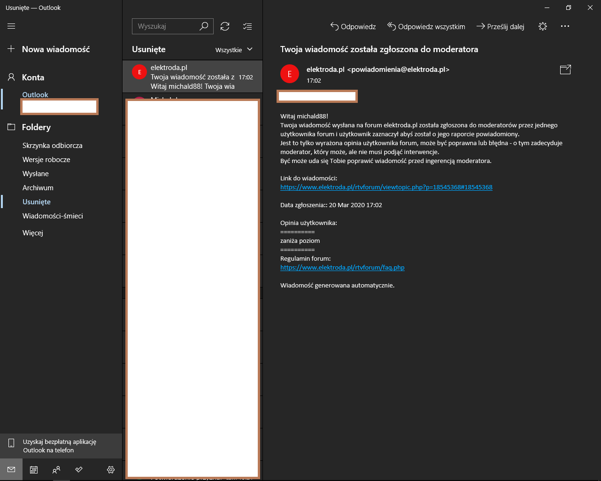Compose a new message with Nowa wiadomość
Screen dimensions: 601x481
tap(49, 49)
